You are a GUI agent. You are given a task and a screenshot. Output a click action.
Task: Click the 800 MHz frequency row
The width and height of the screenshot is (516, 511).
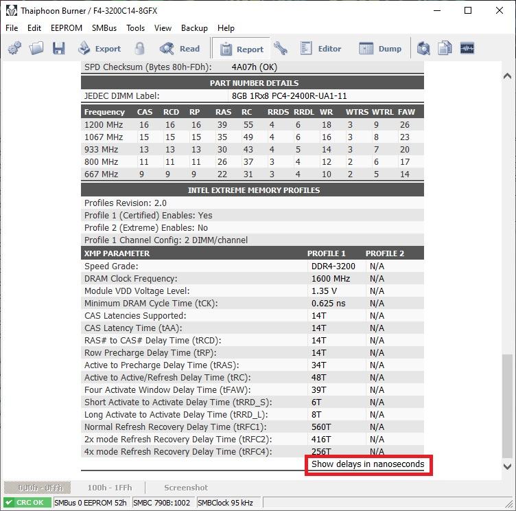coord(253,162)
